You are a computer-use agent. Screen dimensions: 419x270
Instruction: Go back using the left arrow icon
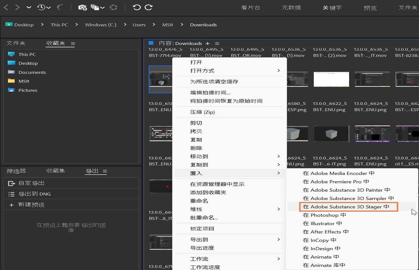pos(6,7)
